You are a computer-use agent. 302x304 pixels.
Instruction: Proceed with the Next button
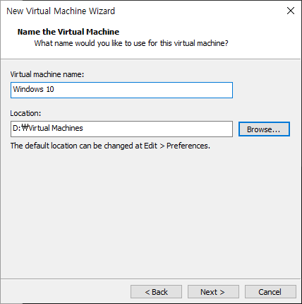coord(213,292)
